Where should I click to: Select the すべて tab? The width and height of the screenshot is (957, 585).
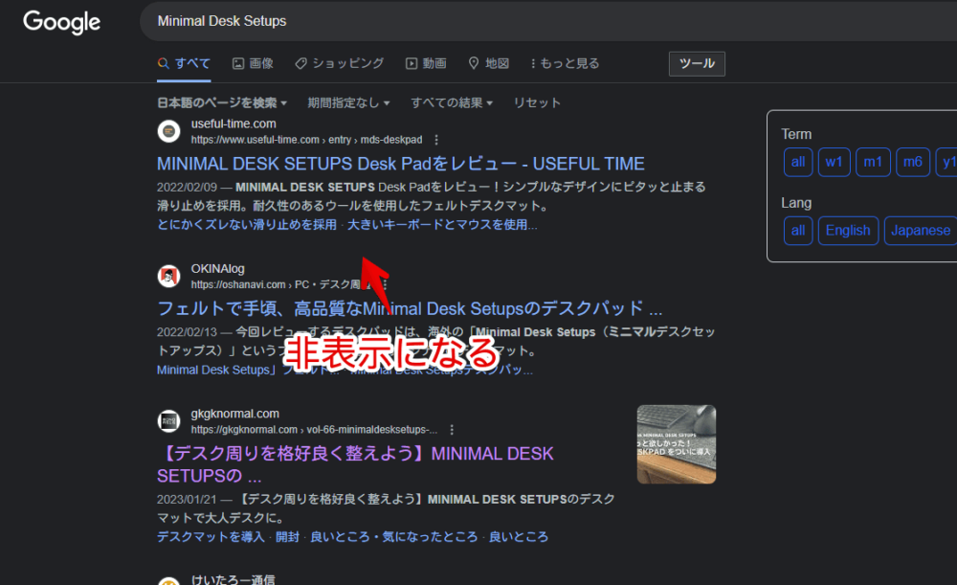pyautogui.click(x=184, y=63)
